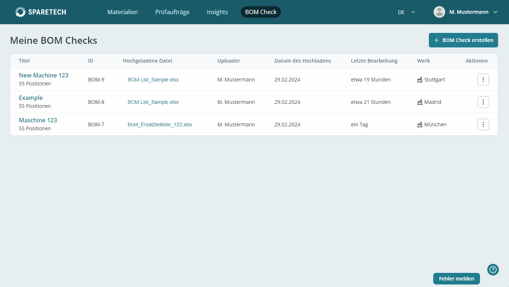Click the BOM Check erstellen button

(463, 40)
